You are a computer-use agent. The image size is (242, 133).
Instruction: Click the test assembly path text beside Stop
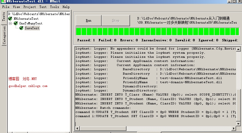187,21
